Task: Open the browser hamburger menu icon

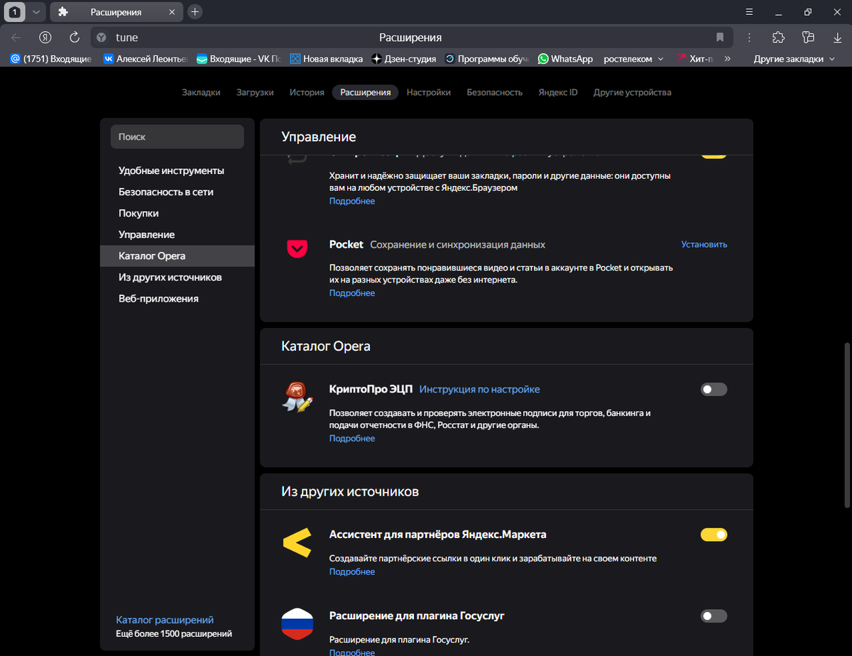Action: (x=748, y=12)
